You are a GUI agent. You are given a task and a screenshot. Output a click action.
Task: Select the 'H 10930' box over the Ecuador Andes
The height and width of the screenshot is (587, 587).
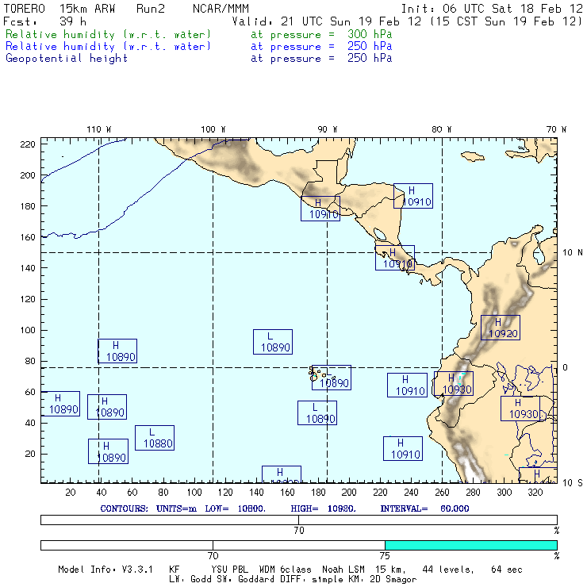[x=454, y=384]
